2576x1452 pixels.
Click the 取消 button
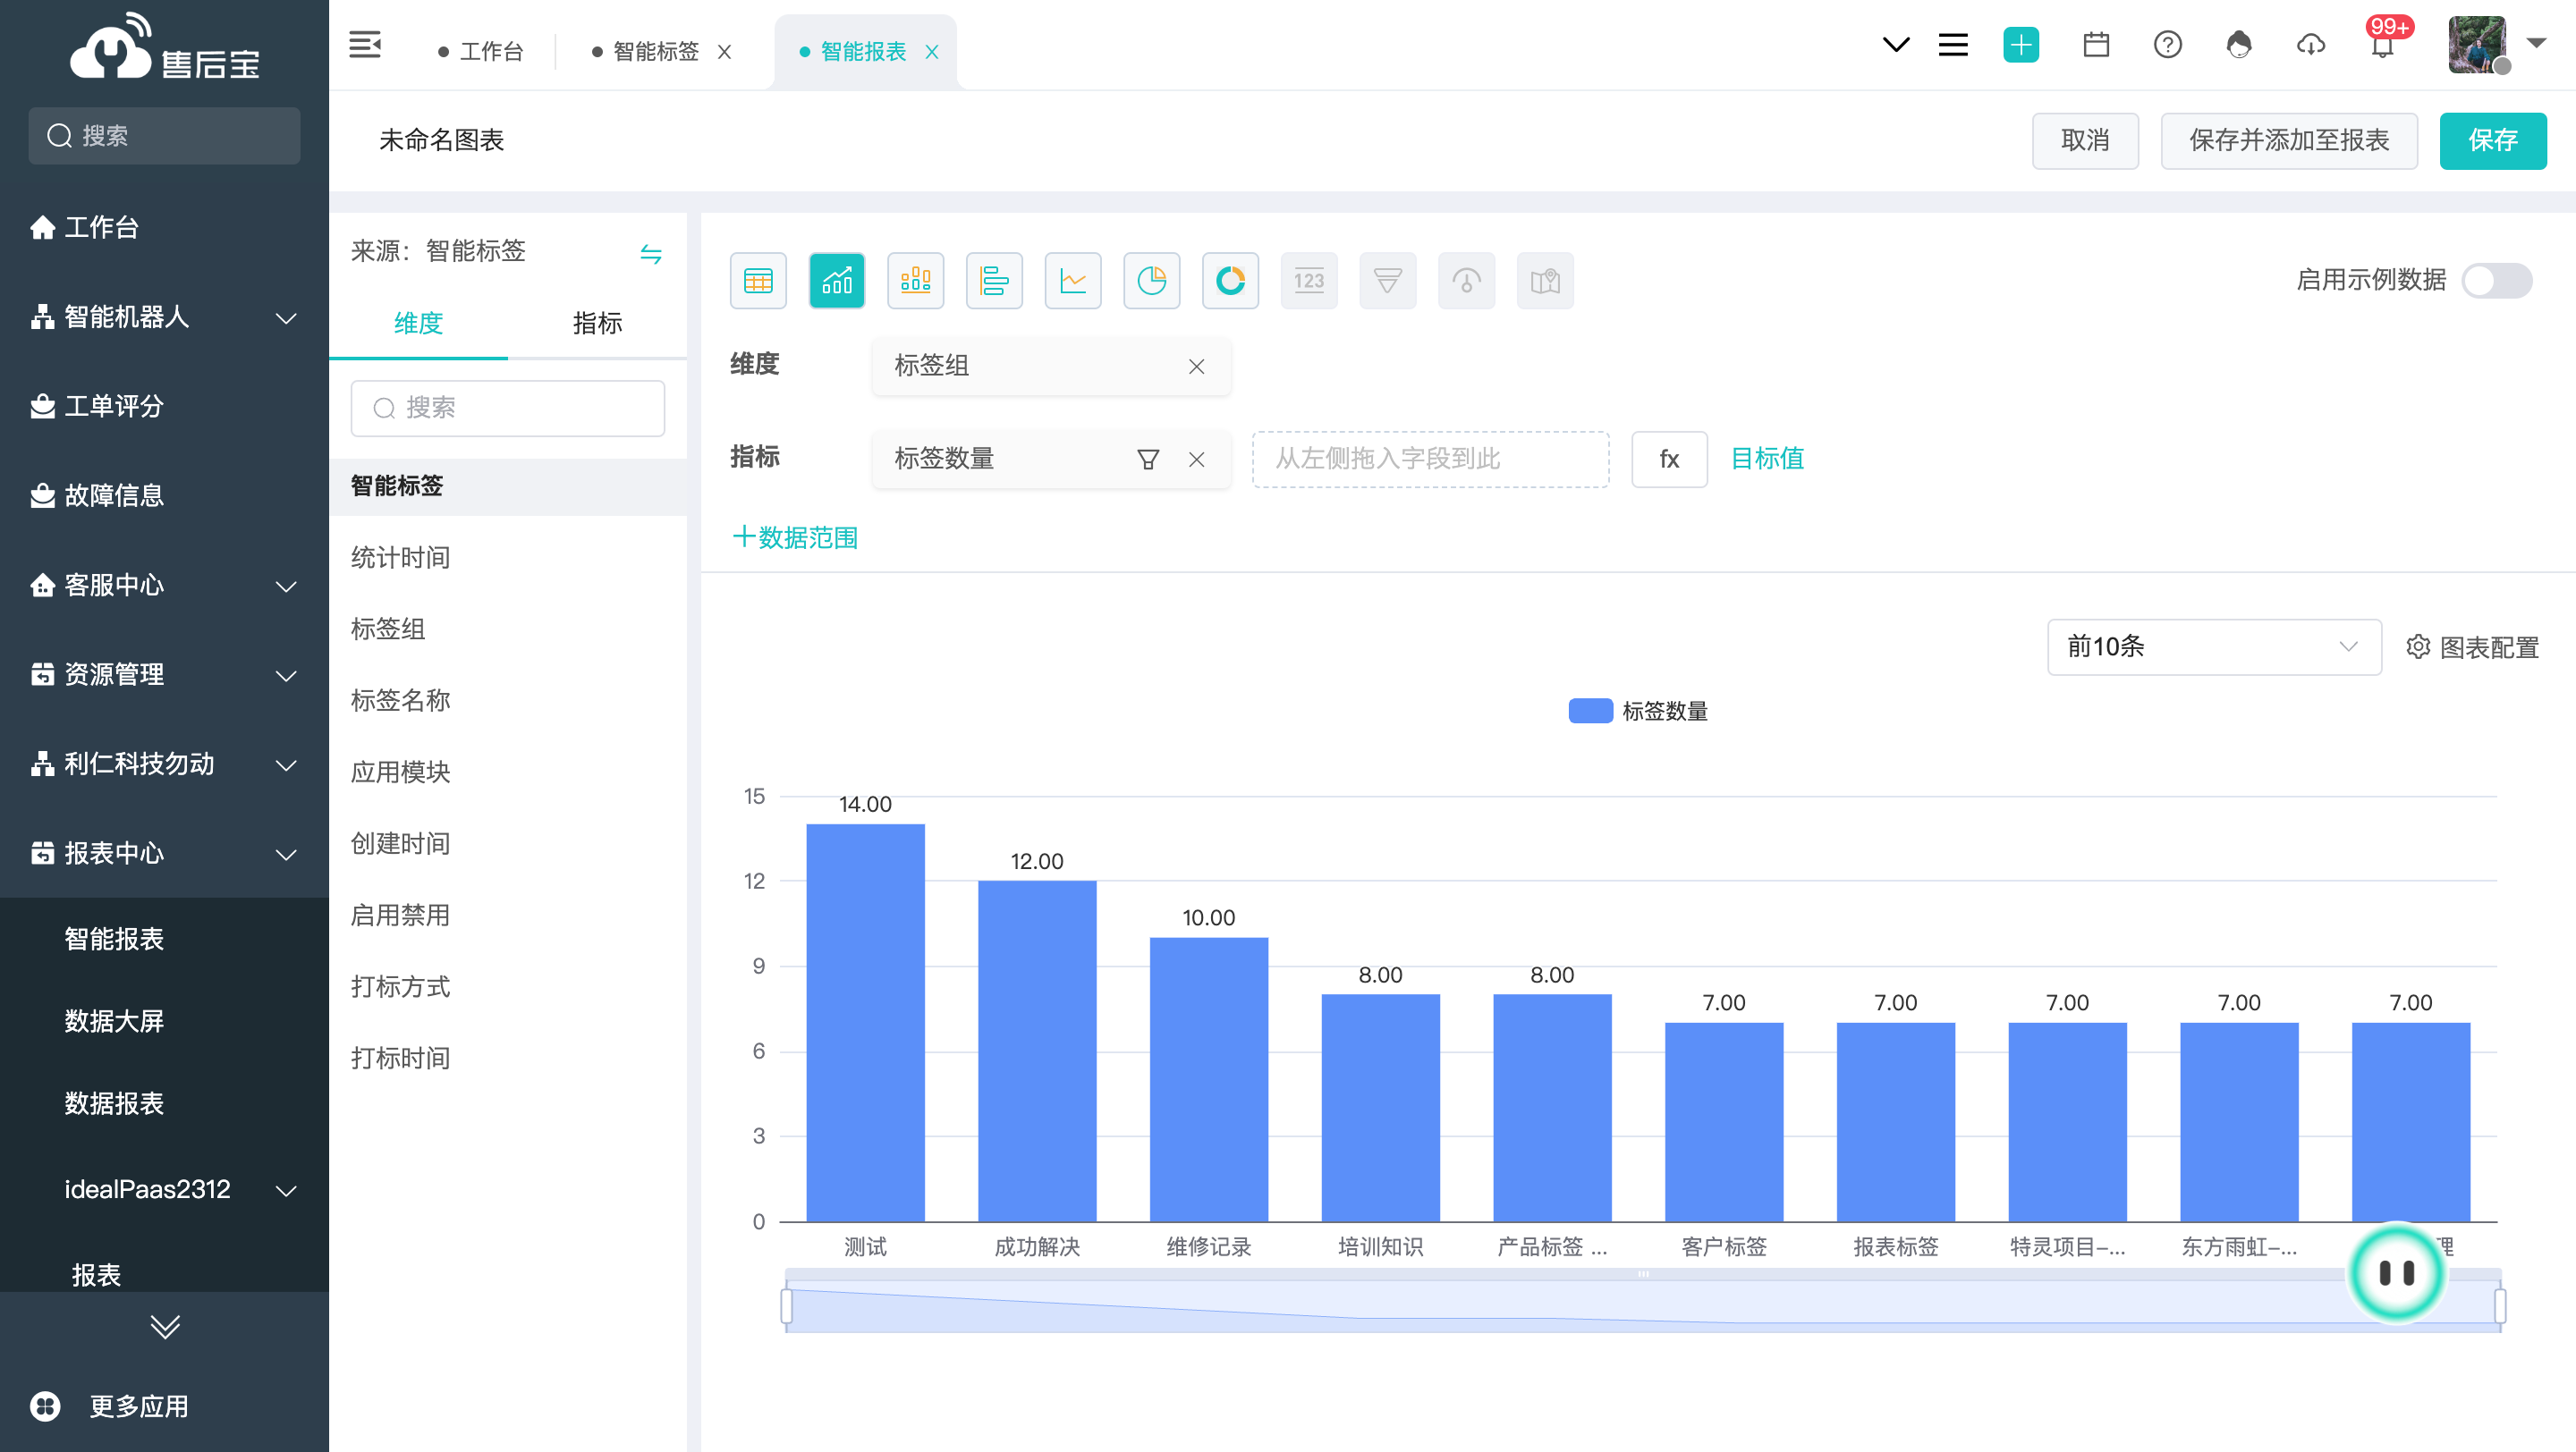2085,141
